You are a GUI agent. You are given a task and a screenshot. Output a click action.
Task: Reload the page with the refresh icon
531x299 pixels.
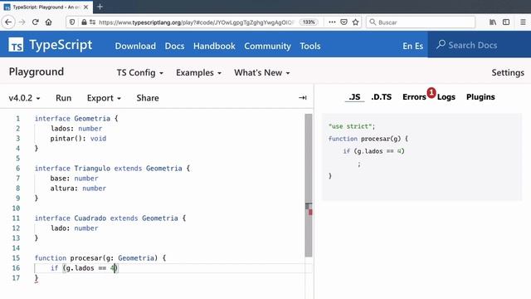pyautogui.click(x=35, y=22)
